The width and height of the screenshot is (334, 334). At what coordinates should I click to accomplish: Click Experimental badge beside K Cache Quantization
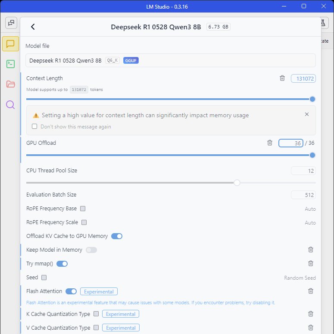point(121,314)
